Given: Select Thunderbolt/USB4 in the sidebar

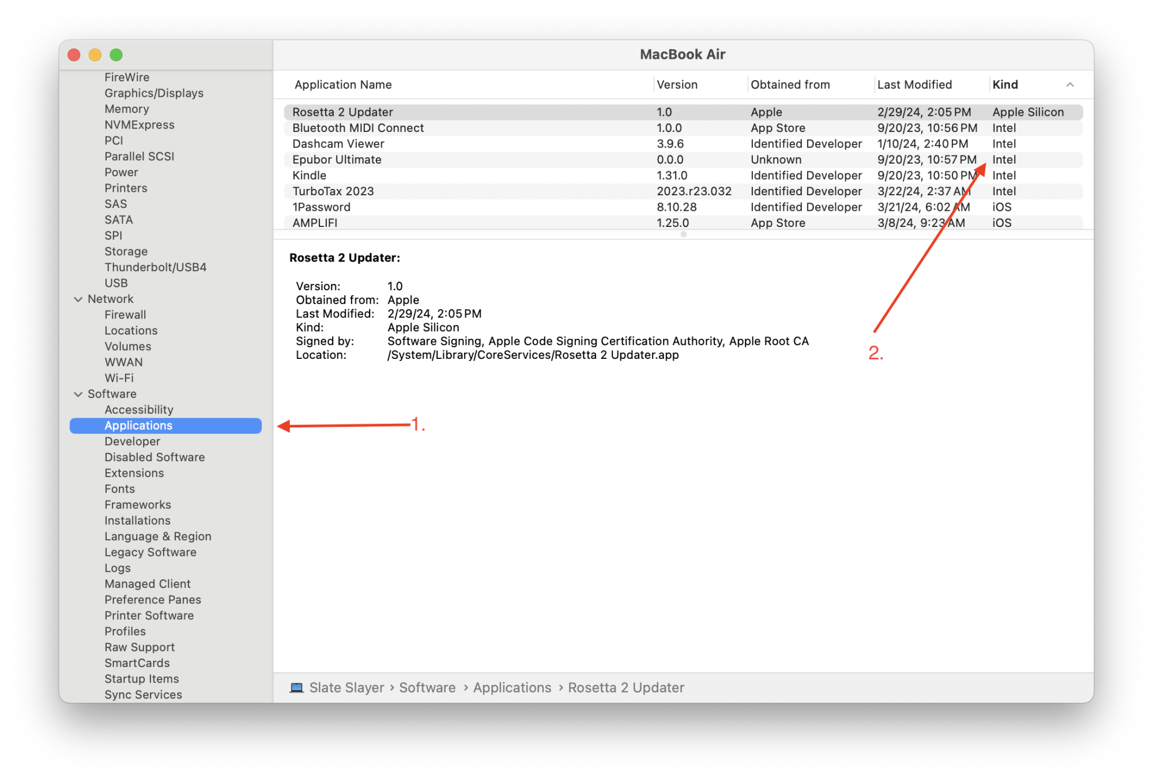Looking at the screenshot, I should coord(155,267).
